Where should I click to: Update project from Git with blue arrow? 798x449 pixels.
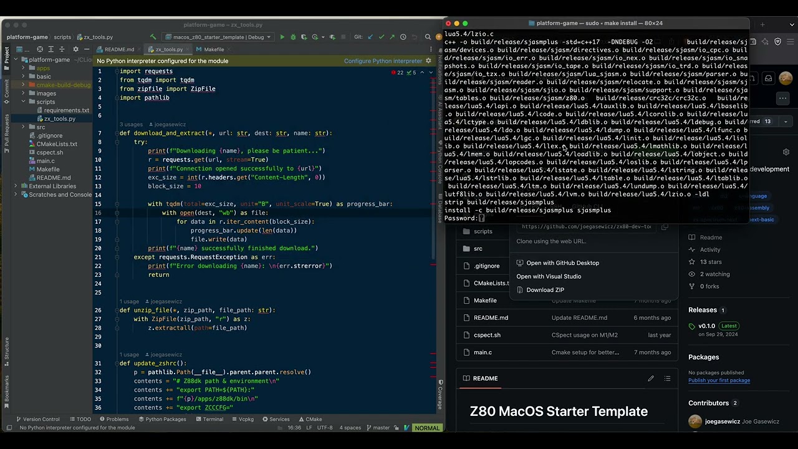(370, 37)
